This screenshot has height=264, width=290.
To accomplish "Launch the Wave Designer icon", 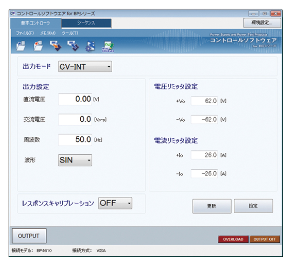I will [108, 45].
